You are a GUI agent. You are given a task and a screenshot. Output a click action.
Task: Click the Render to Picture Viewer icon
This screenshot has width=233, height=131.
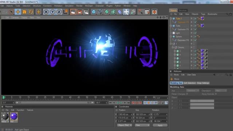(79, 12)
